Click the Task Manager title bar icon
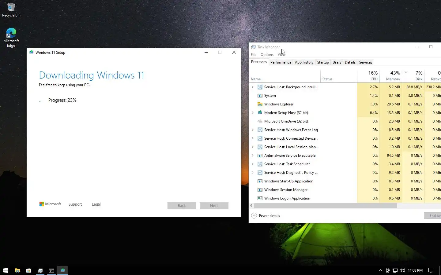Image resolution: width=441 pixels, height=275 pixels. (253, 47)
